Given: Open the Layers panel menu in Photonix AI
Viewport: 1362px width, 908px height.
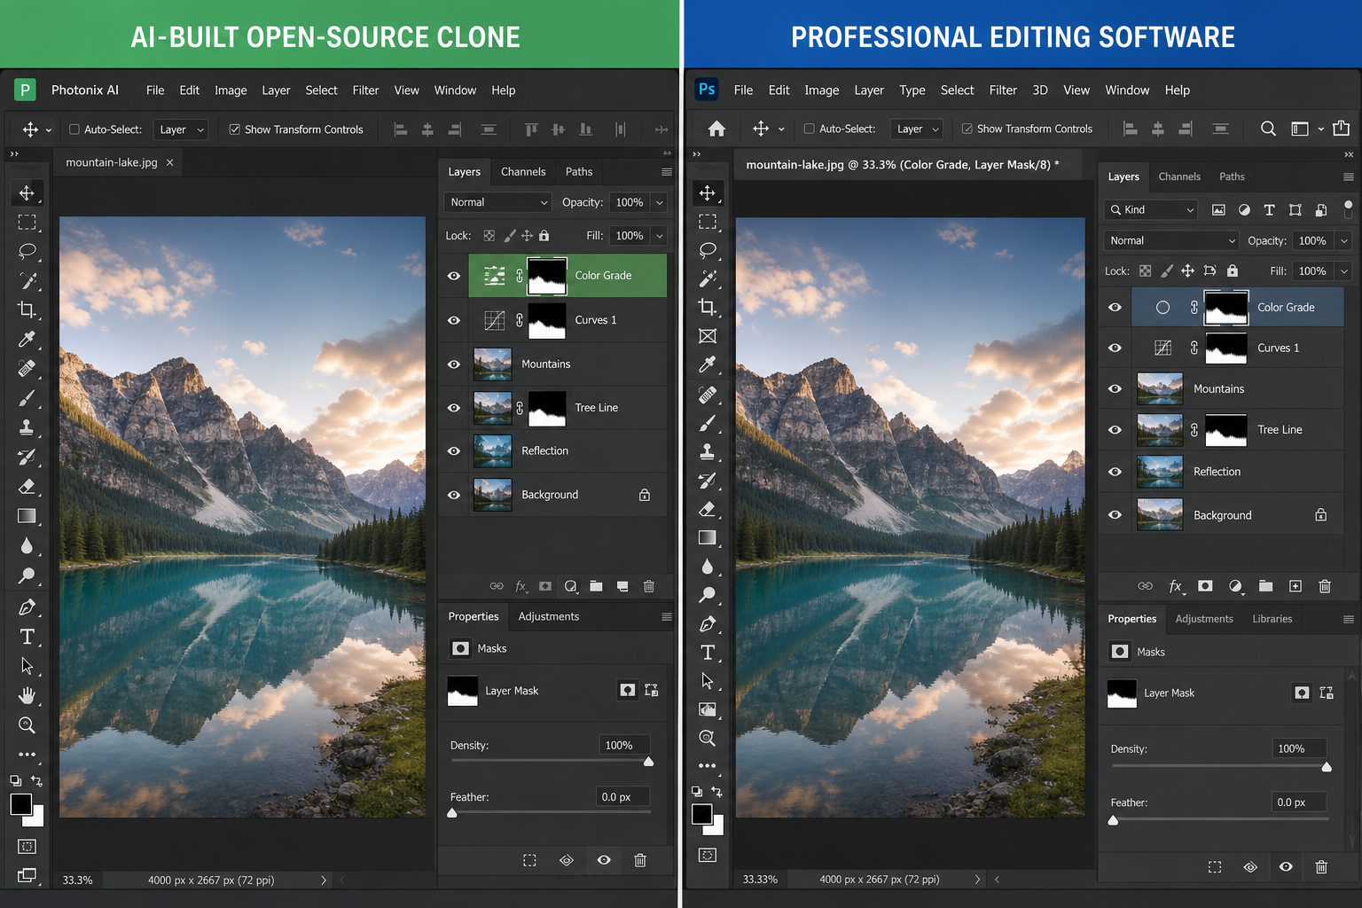Looking at the screenshot, I should coord(667,172).
